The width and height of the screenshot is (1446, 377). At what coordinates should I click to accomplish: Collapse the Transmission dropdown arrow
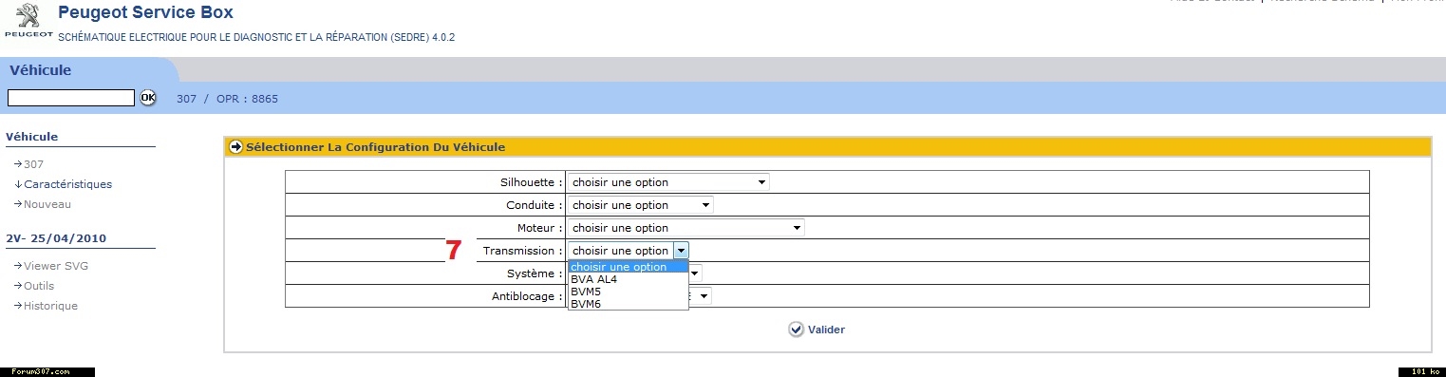pos(681,251)
